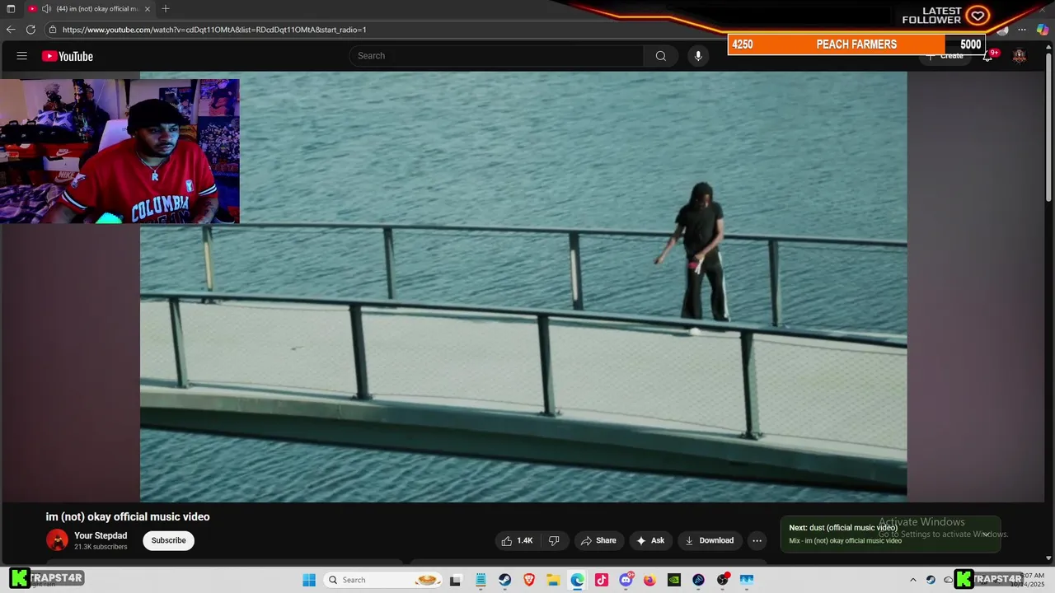The height and width of the screenshot is (593, 1055).
Task: Open File Explorer from taskbar
Action: pos(553,580)
